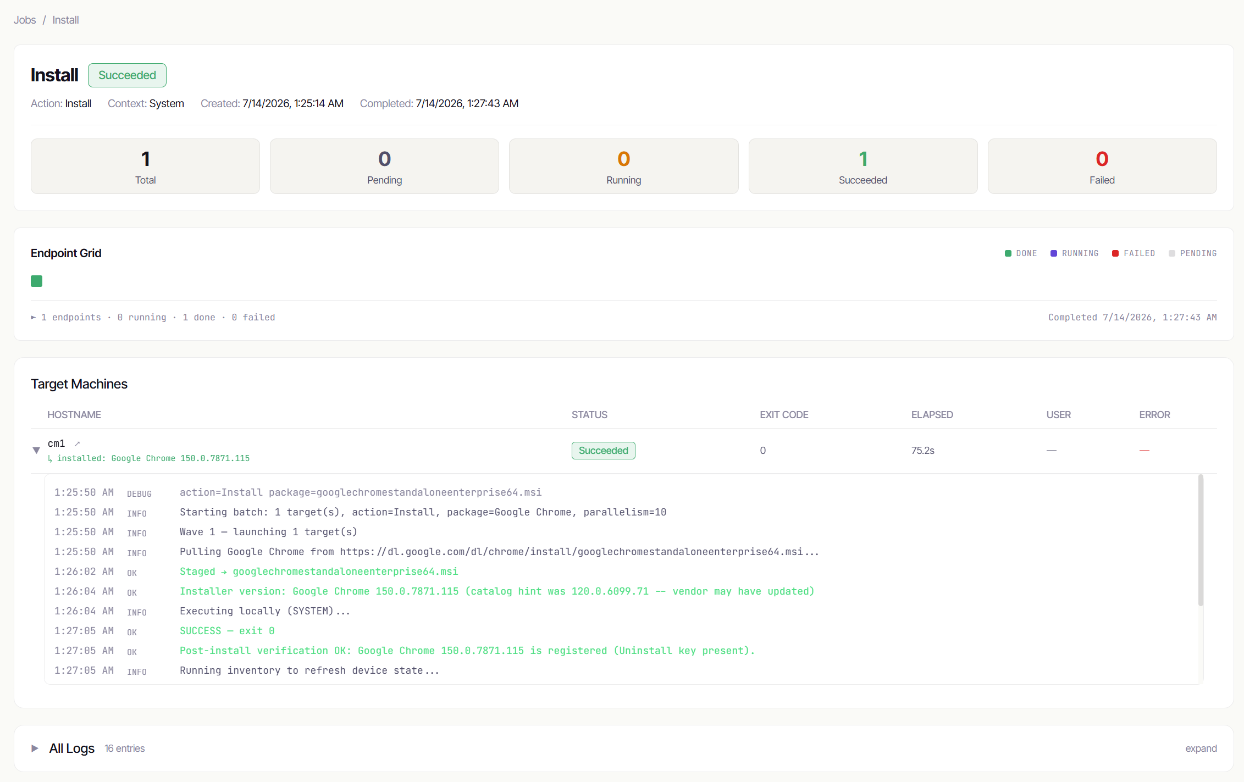Click the 'Wave 1 — launching 1 target(s)' log line

pos(268,532)
